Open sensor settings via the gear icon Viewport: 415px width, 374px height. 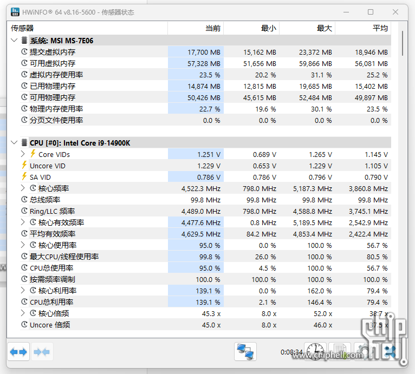tap(364, 351)
